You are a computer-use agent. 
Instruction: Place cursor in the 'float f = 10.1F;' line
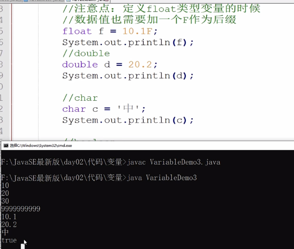pos(110,31)
